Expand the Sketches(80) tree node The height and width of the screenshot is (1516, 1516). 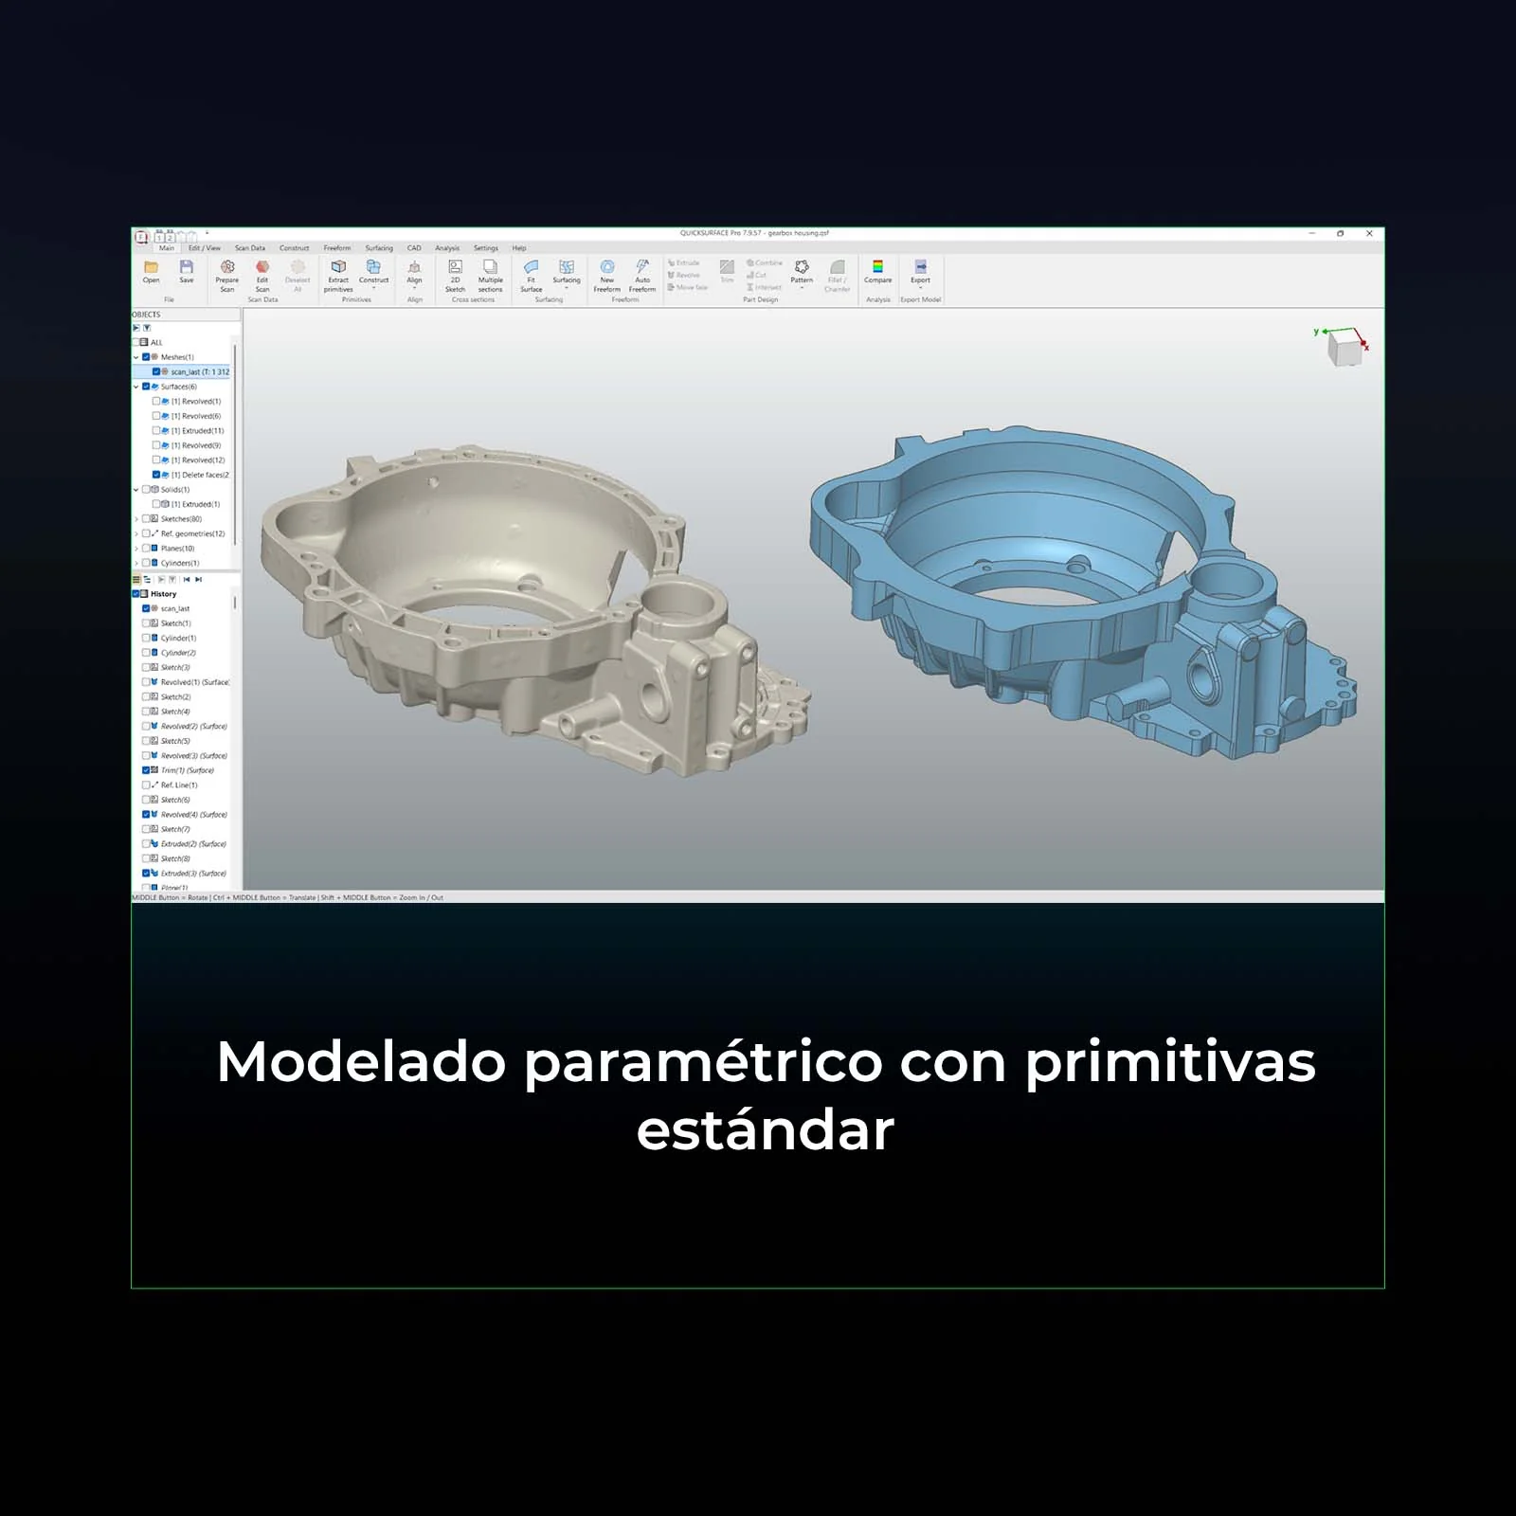[136, 519]
